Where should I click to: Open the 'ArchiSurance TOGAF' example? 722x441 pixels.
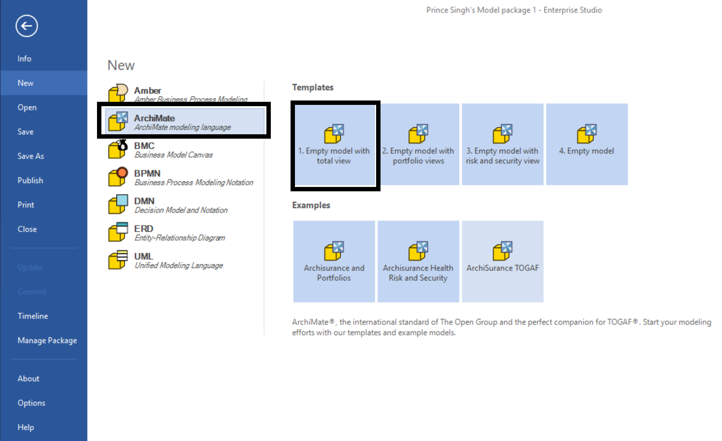tap(503, 261)
